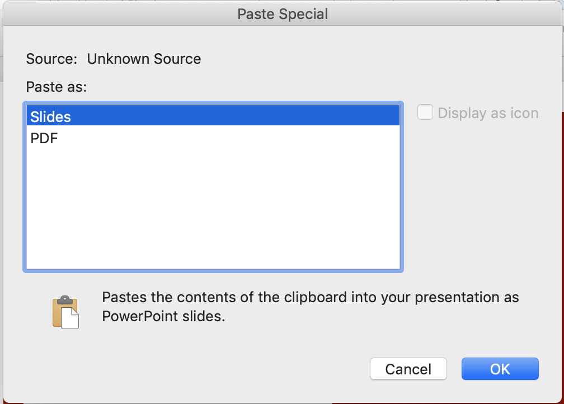564x404 pixels.
Task: Click the Paste as: label
Action: tap(57, 87)
